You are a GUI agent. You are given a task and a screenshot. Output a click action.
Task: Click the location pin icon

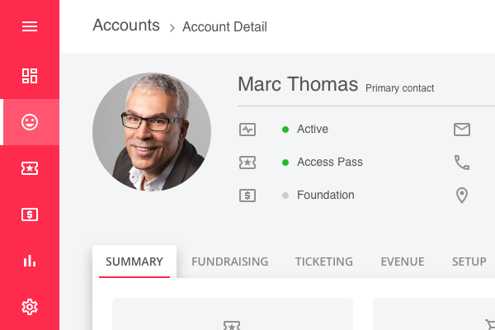pos(462,196)
